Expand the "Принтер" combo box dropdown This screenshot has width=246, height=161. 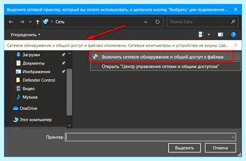233,137
